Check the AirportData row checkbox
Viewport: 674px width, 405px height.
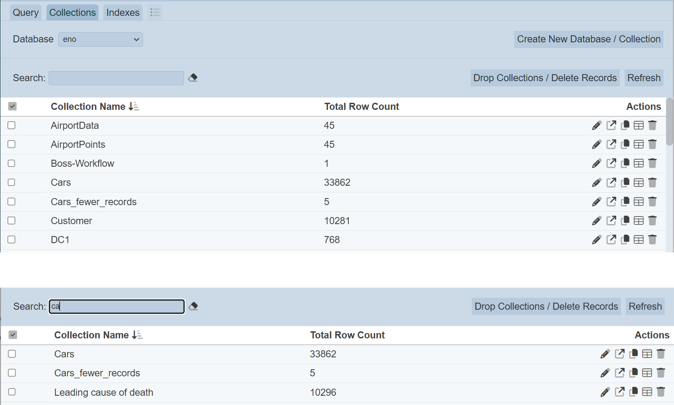click(12, 126)
